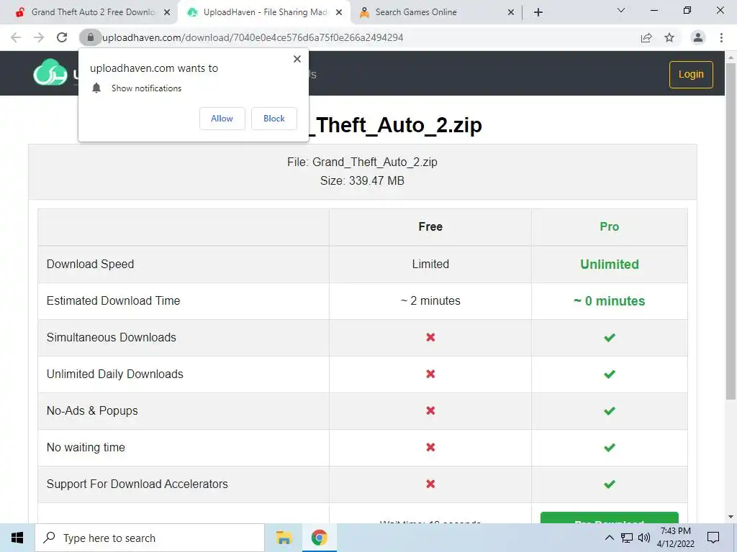This screenshot has width=737, height=552.
Task: Dismiss the notification permission popup
Action: (x=297, y=59)
